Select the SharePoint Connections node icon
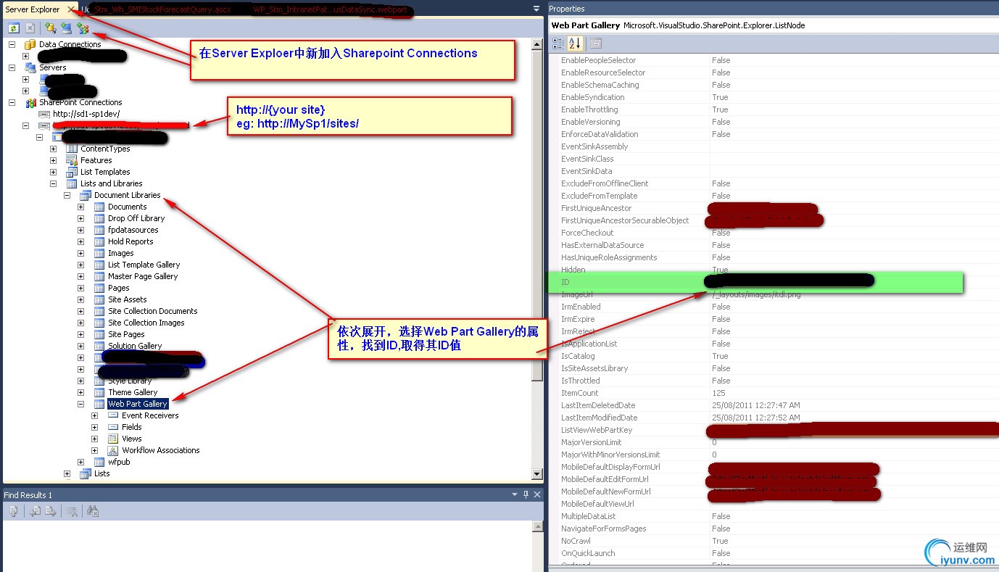The image size is (999, 572). tap(30, 102)
